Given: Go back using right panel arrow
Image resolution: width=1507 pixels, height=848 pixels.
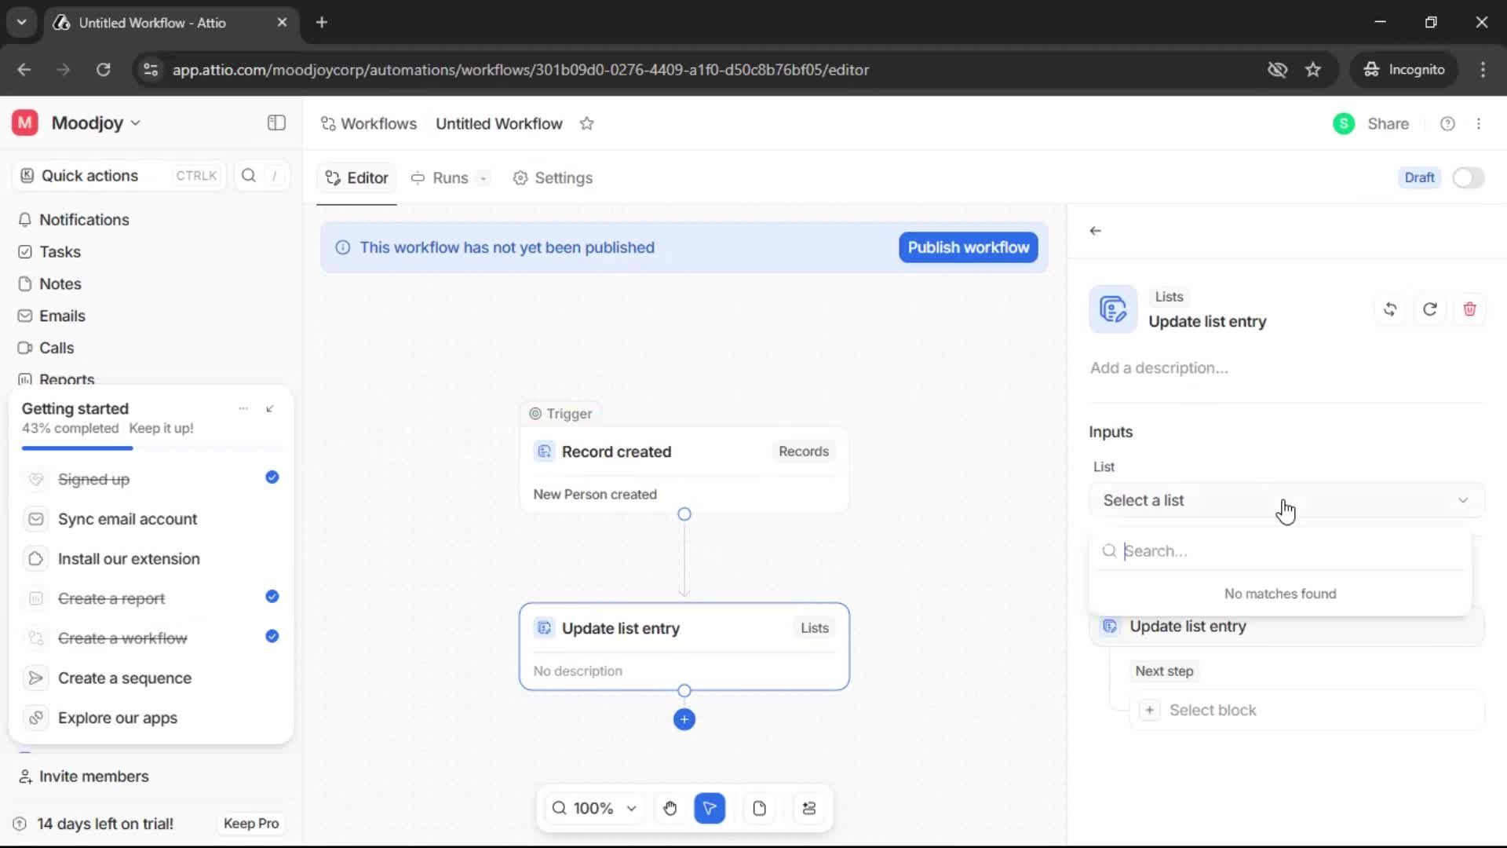Looking at the screenshot, I should pos(1096,230).
